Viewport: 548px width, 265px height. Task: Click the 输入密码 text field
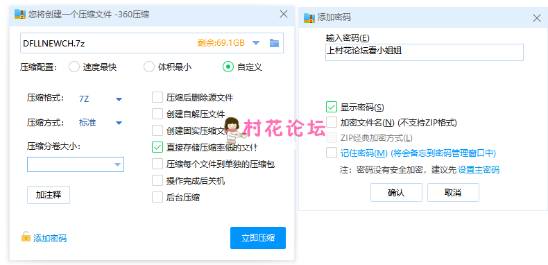tap(425, 52)
